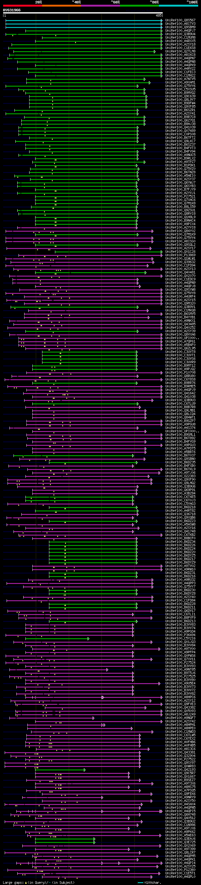
Task: Click the red segment of the identity legend
Action: pos(23,6)
